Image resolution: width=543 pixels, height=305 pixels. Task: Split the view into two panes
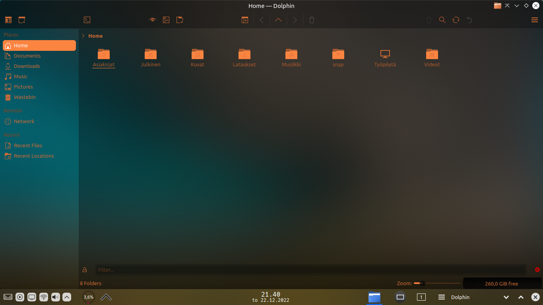click(244, 19)
